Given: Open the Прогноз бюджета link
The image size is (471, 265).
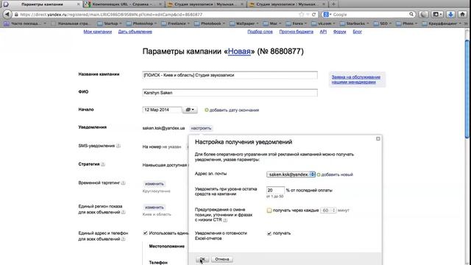Looking at the screenshot, I should tap(296, 32).
